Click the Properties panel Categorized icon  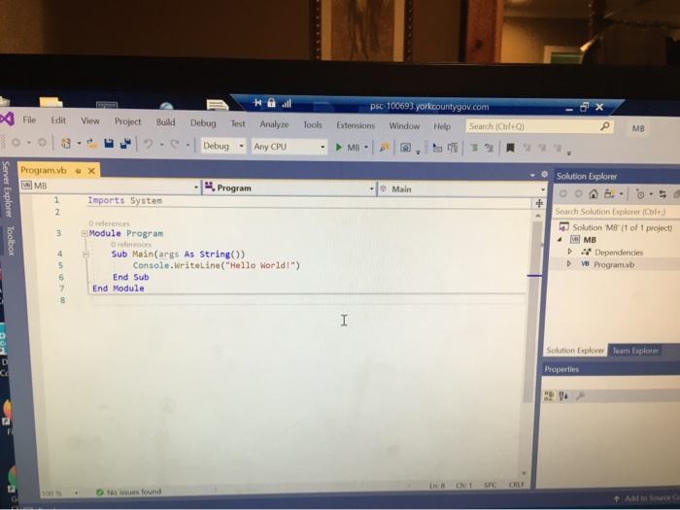point(549,395)
